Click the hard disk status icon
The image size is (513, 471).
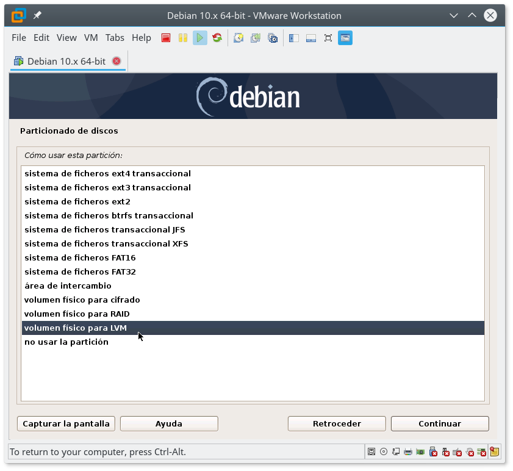[371, 452]
